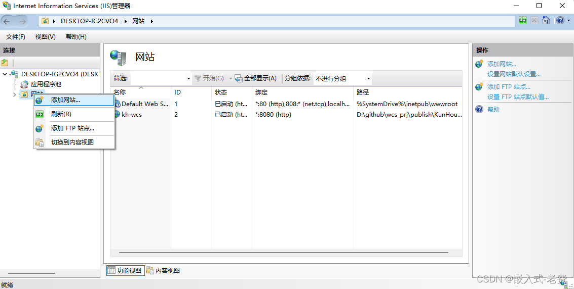This screenshot has height=289, width=574.
Task: Click the 全部显示 icon in filter bar
Action: point(239,78)
